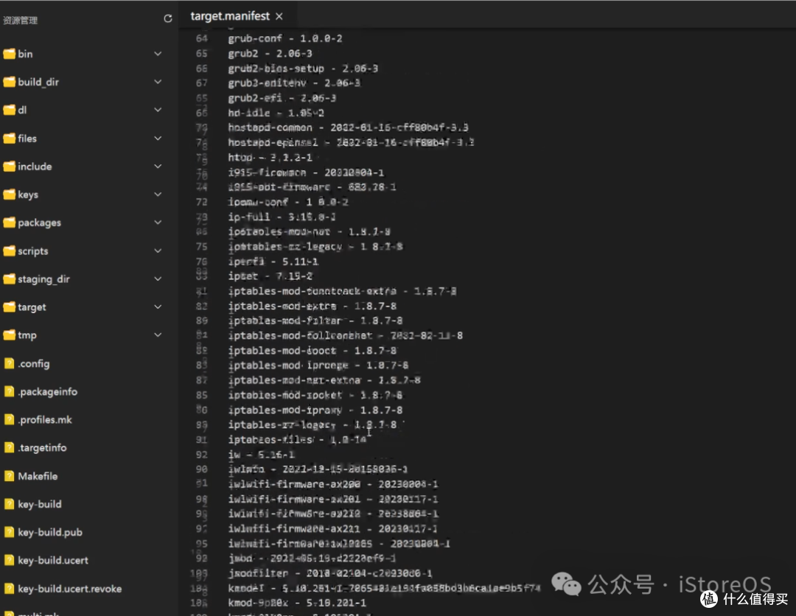Viewport: 796px width, 616px height.
Task: Expand the bin folder chevron
Action: point(158,54)
